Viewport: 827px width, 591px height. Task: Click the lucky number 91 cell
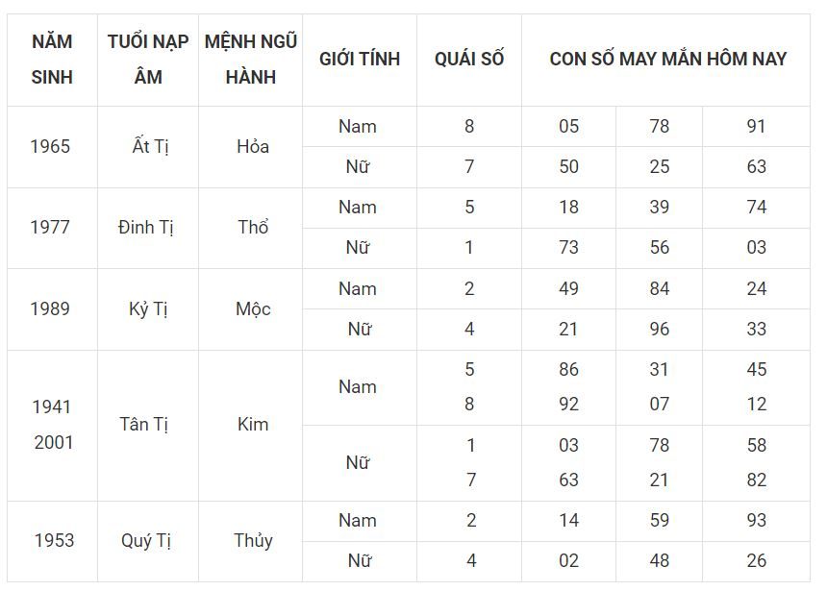757,126
